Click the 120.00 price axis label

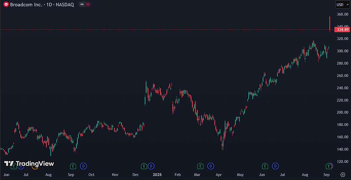(342, 161)
